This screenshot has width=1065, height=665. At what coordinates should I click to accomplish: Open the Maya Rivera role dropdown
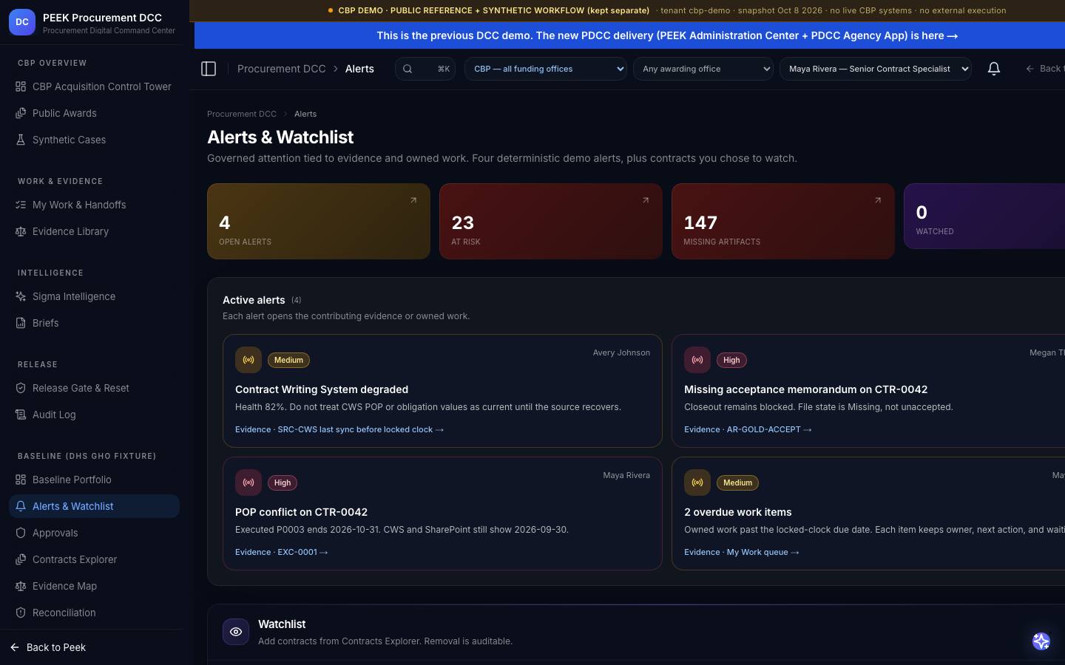click(876, 69)
